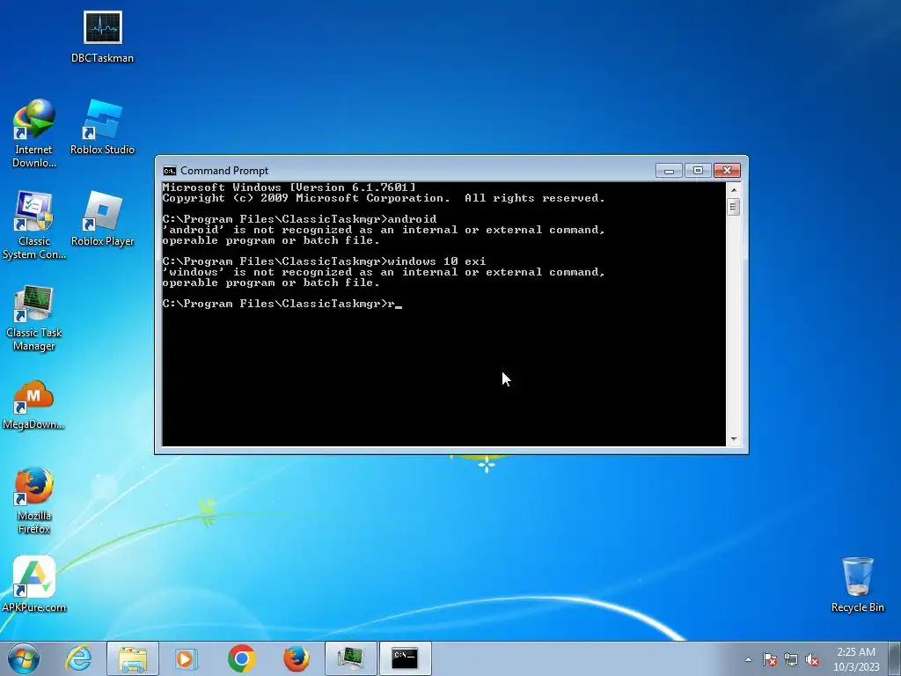Open Windows Explorer from the taskbar
The image size is (901, 676).
(x=133, y=658)
